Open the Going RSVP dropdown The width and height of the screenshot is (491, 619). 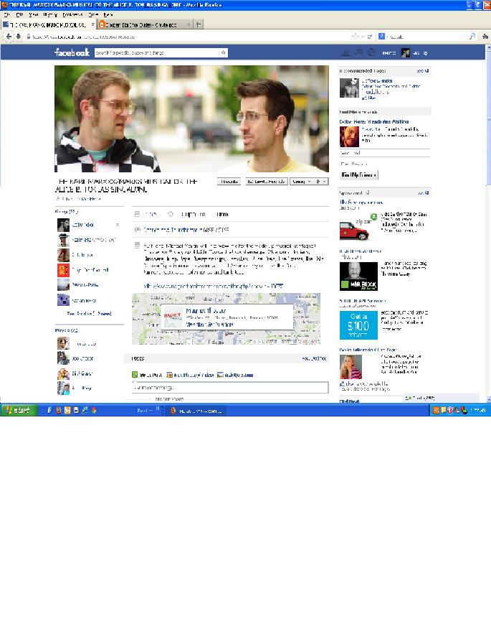tap(301, 182)
